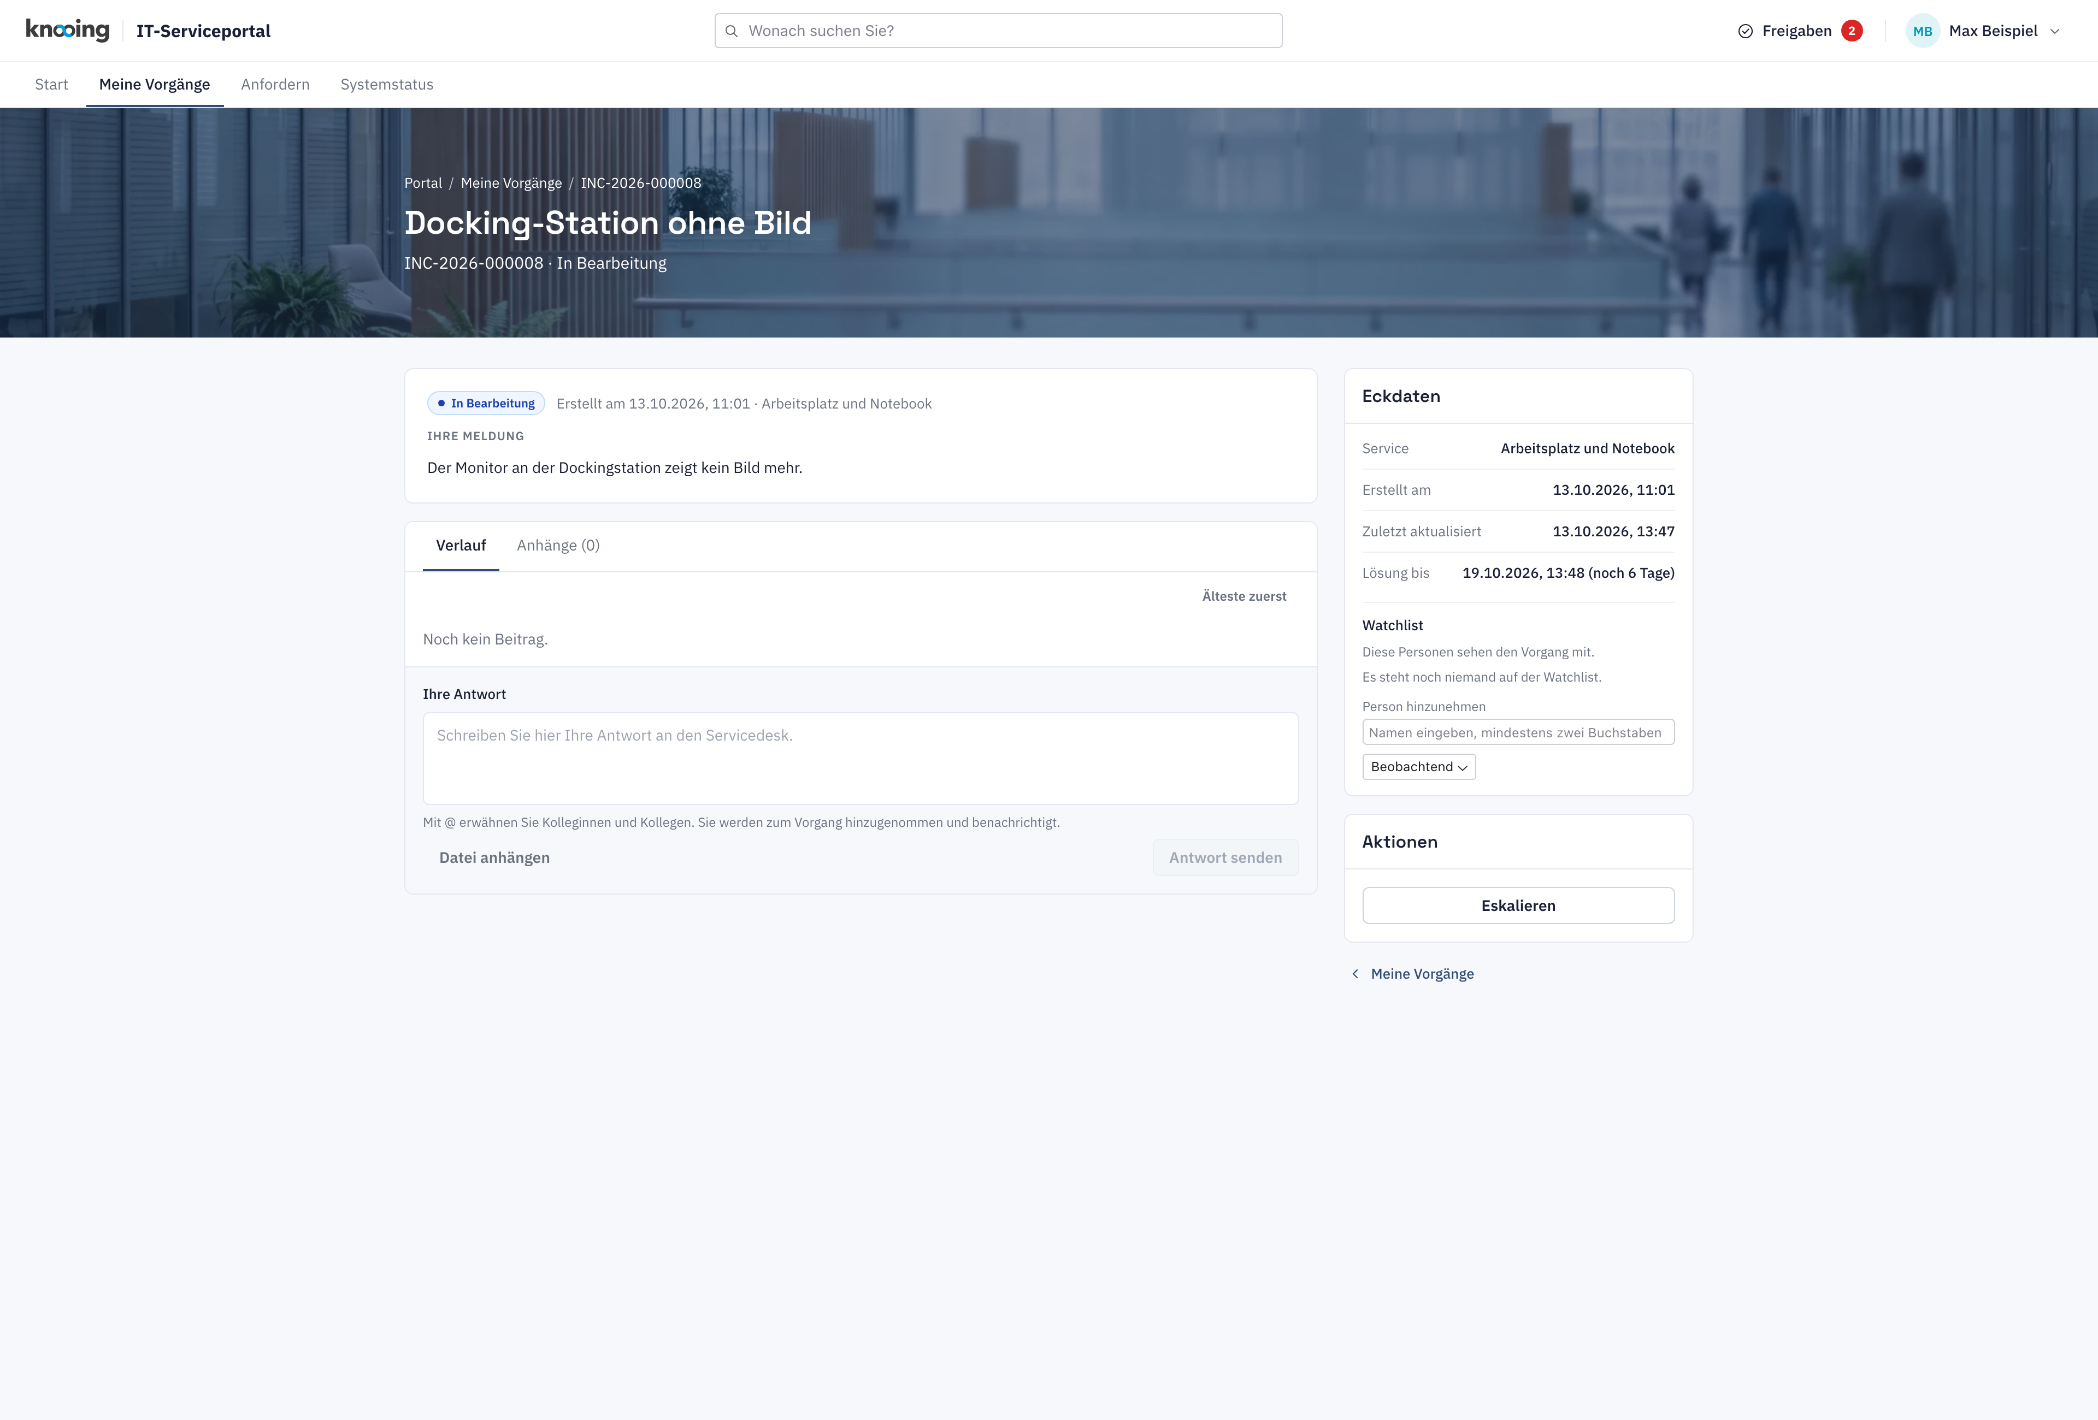Click the Lösung bis value 19.10.2026, 13:48
This screenshot has width=2098, height=1420.
pos(1568,573)
